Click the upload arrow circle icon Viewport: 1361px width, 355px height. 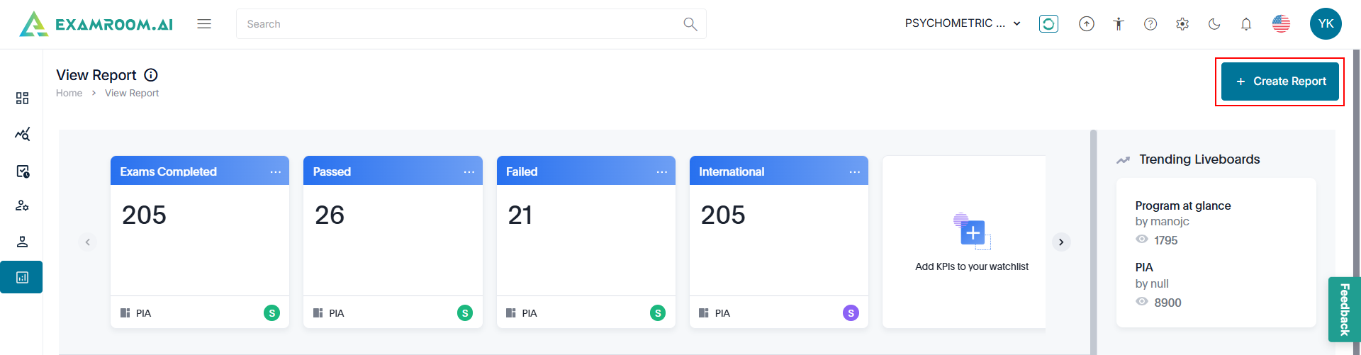[x=1086, y=24]
